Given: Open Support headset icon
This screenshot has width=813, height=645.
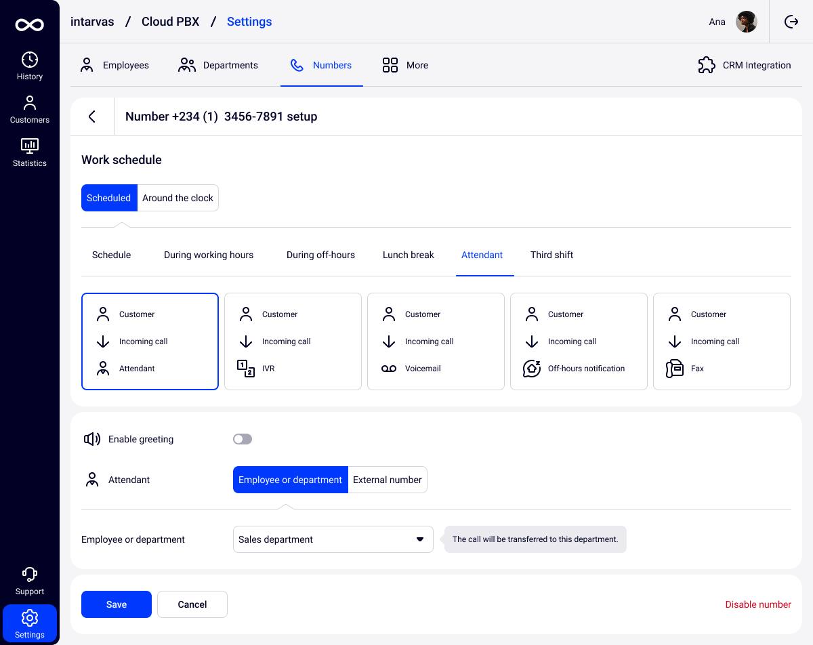Looking at the screenshot, I should tap(30, 575).
